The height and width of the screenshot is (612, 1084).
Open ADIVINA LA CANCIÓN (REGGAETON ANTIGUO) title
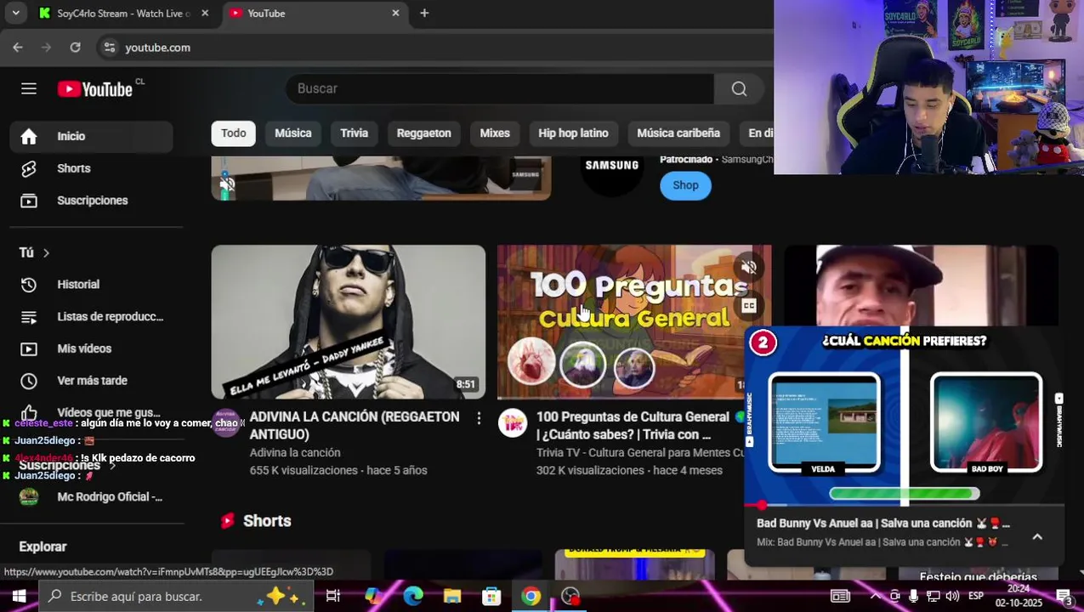[355, 425]
